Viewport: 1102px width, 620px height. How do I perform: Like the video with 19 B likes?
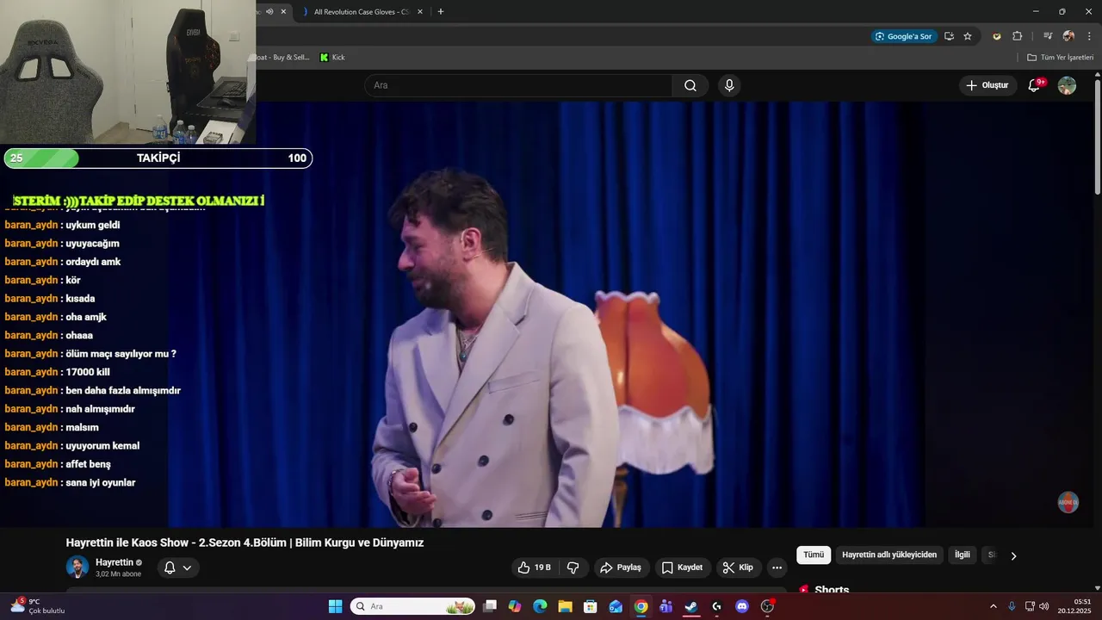(x=536, y=567)
